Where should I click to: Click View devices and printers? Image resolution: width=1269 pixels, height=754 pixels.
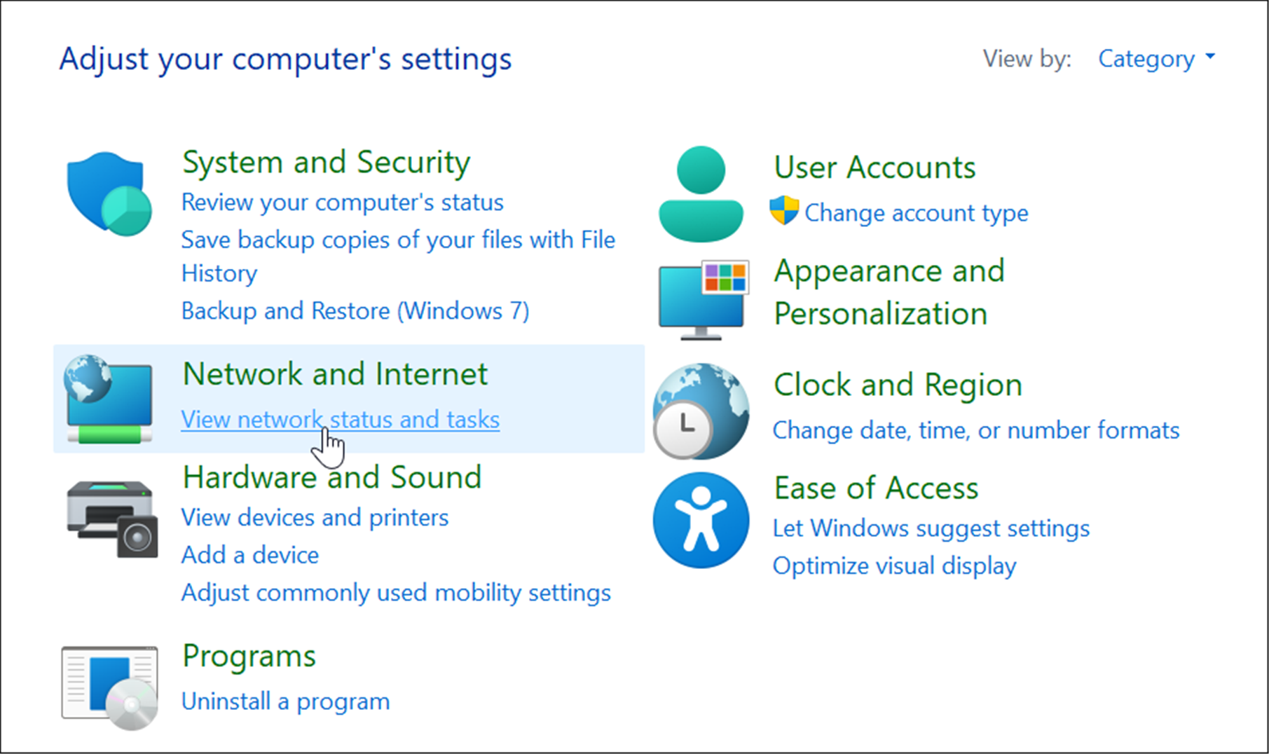click(x=315, y=517)
